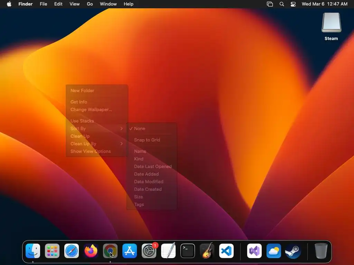The width and height of the screenshot is (354, 265).
Task: Select the checked None sort option
Action: pos(152,128)
